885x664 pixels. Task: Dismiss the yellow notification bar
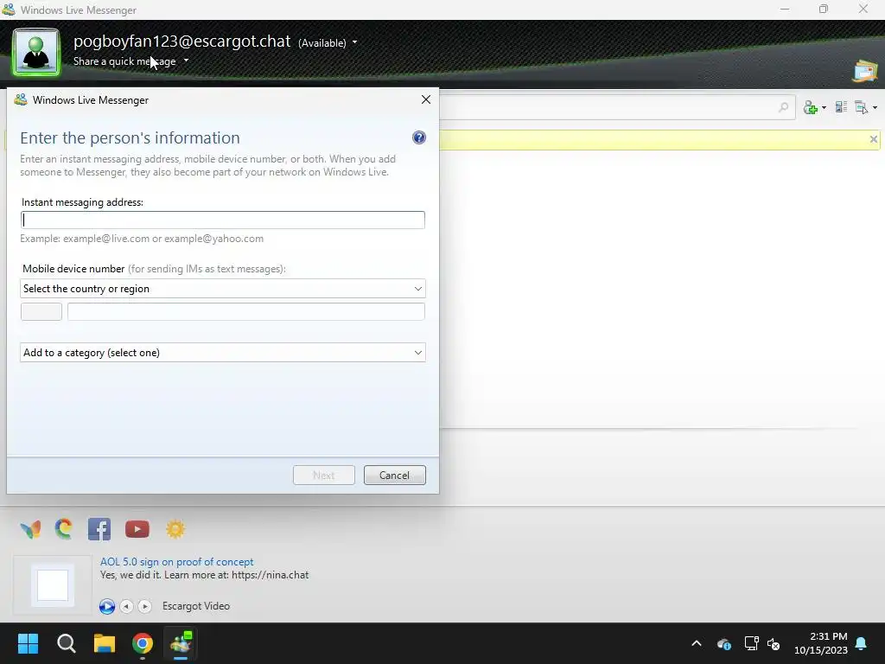pos(873,139)
